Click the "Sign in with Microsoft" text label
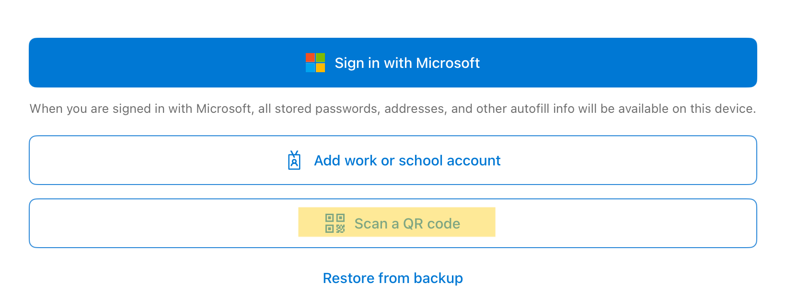 coord(407,63)
